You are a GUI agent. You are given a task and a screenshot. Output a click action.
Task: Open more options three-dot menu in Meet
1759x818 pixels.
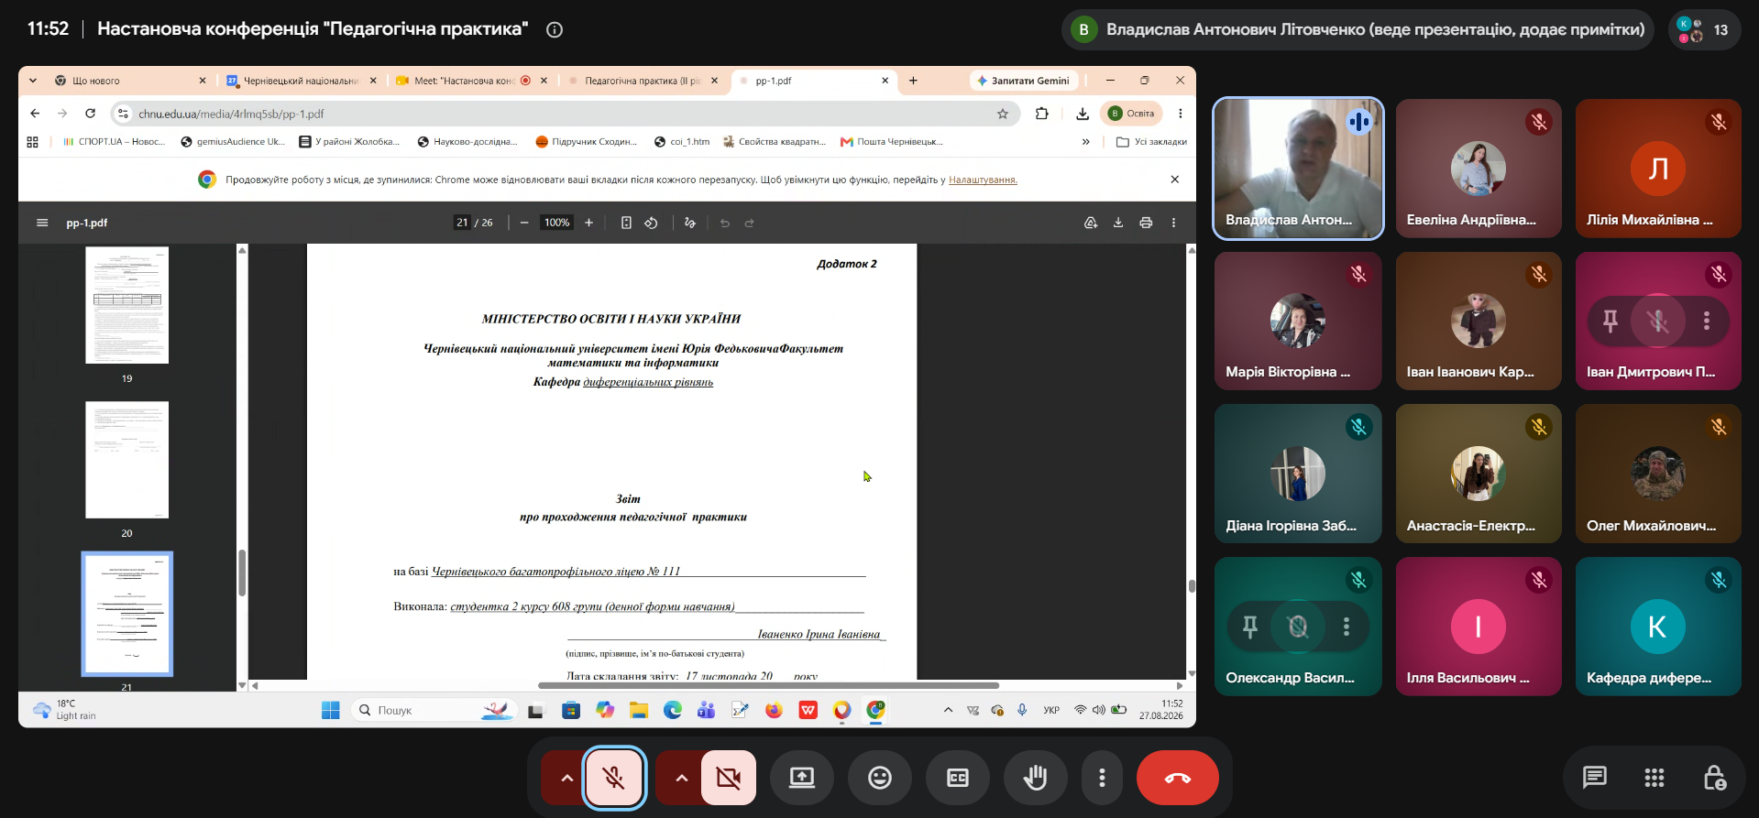(1102, 778)
